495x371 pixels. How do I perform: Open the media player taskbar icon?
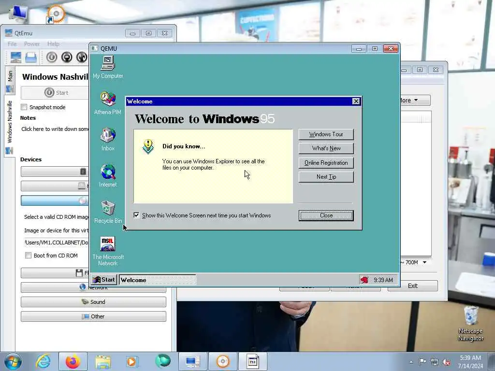coord(131,361)
